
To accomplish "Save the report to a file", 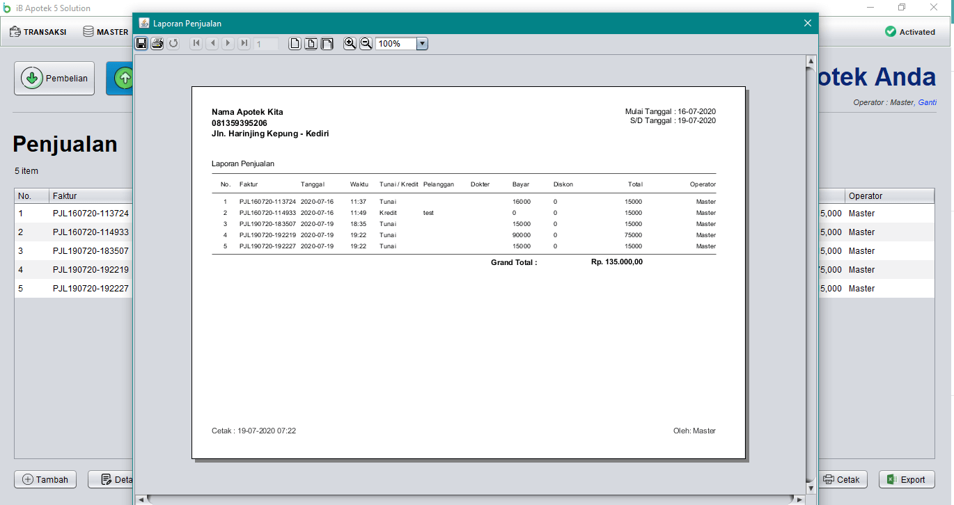I will click(x=141, y=43).
